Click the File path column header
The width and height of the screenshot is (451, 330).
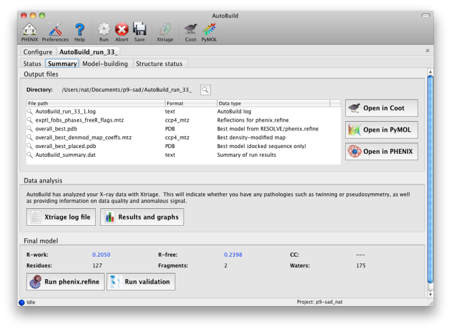click(95, 103)
